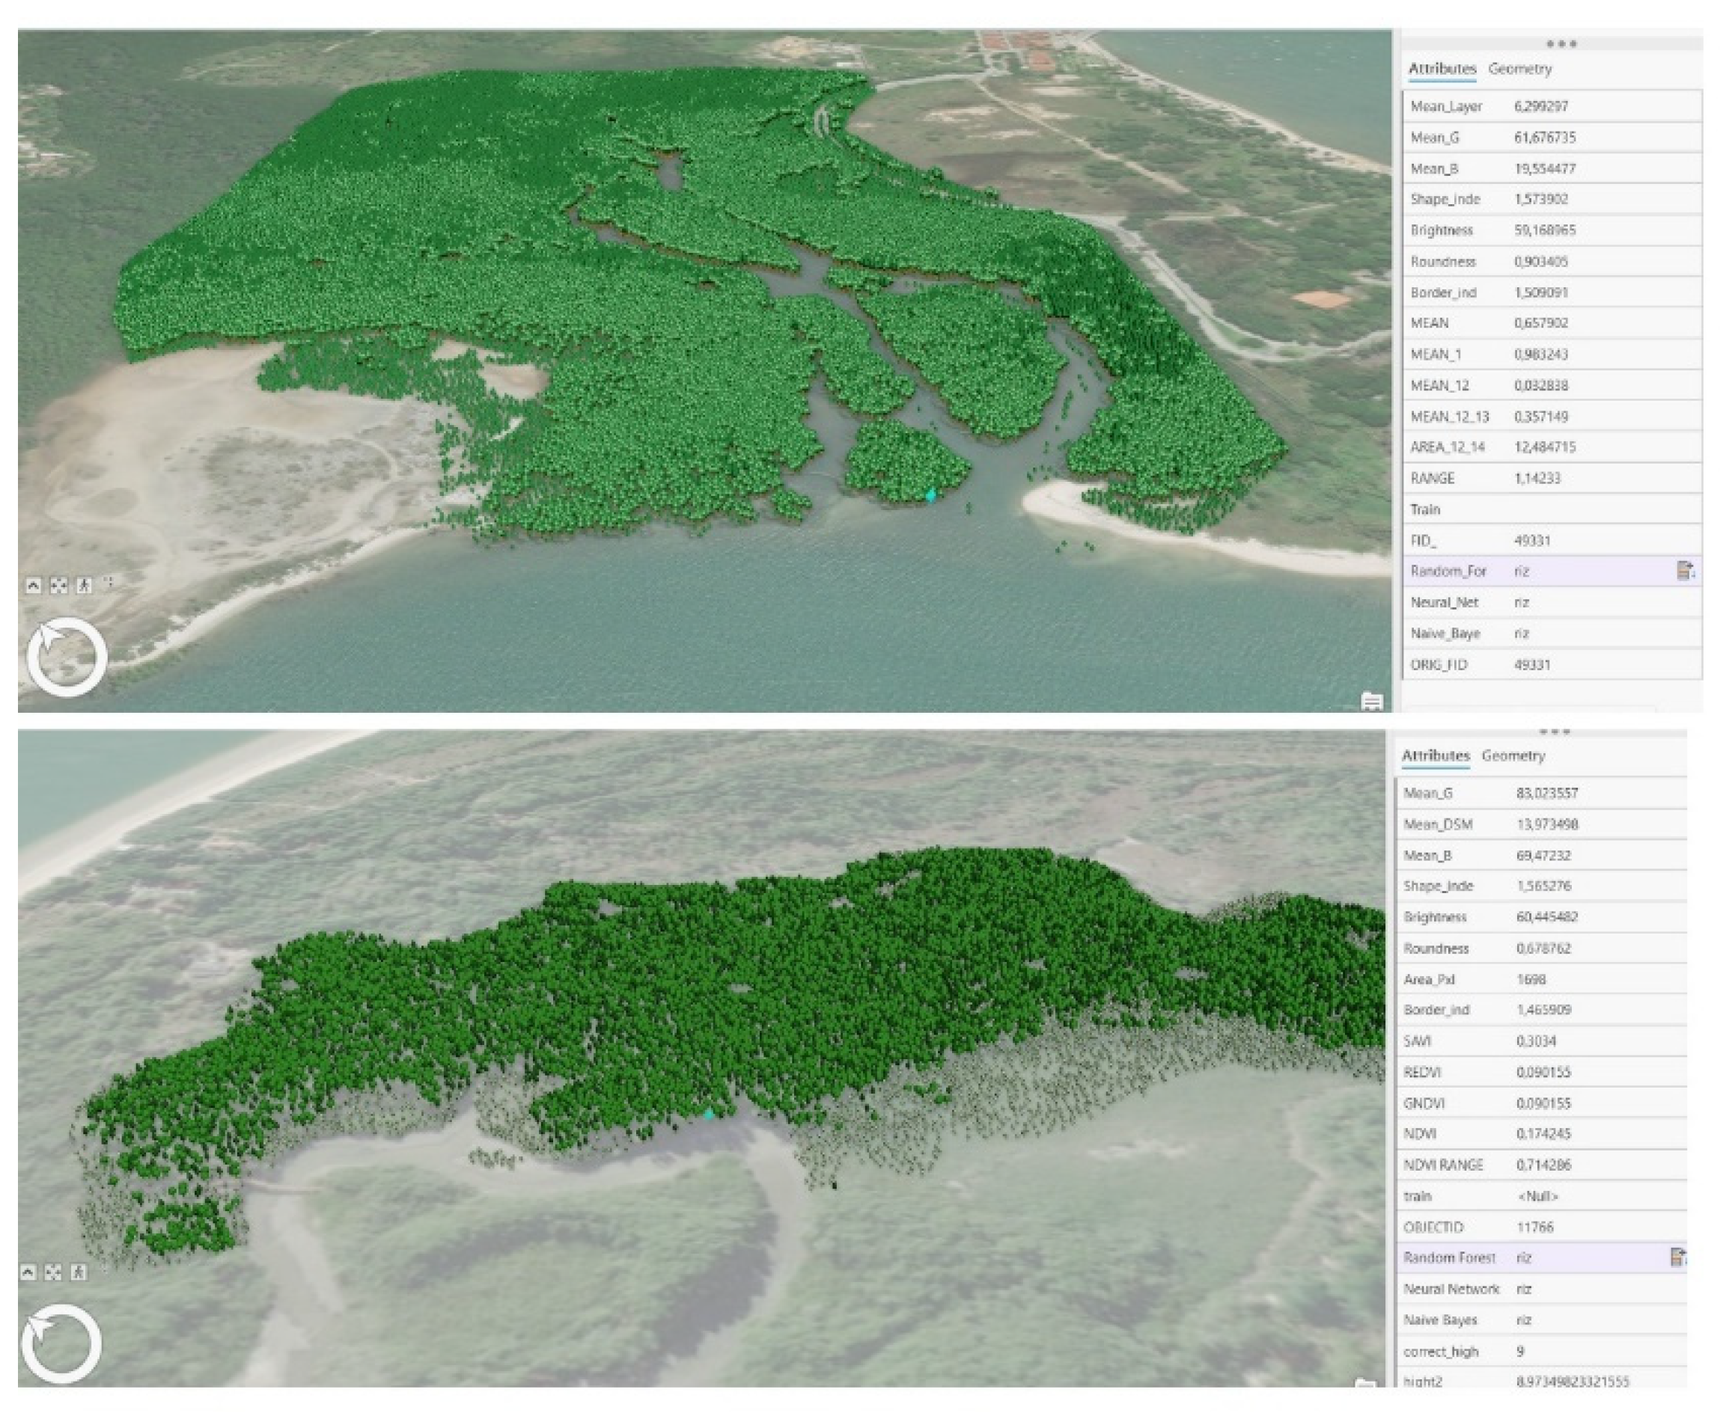The height and width of the screenshot is (1413, 1723).
Task: Edit the Neural_Net value riz
Action: pos(1522,602)
